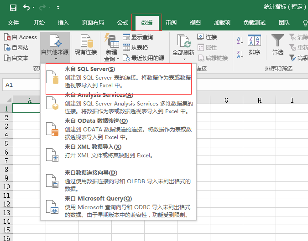This screenshot has width=308, height=241.
Task: Click the 自网站 web import icon
Action: click(x=7, y=48)
